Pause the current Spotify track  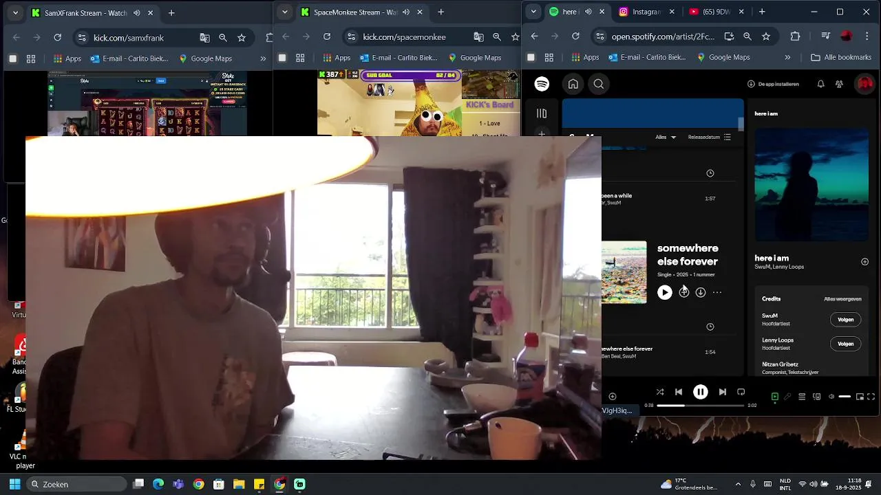click(x=700, y=392)
